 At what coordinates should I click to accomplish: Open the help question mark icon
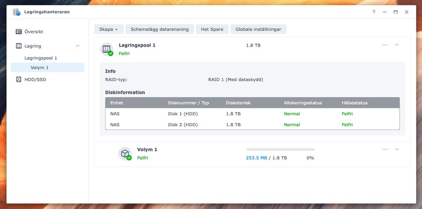(x=375, y=12)
